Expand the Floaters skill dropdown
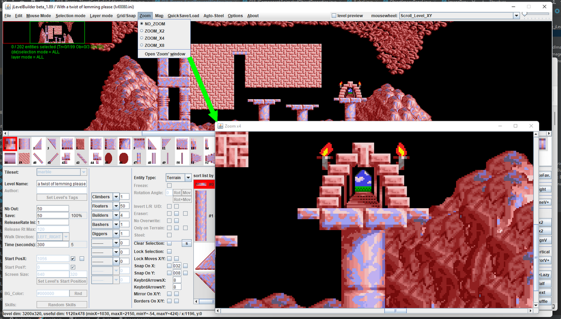The width and height of the screenshot is (561, 319). pos(116,206)
